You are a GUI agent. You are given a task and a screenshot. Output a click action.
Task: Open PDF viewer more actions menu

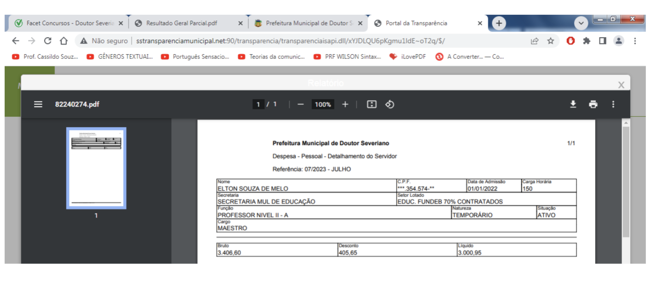point(613,104)
